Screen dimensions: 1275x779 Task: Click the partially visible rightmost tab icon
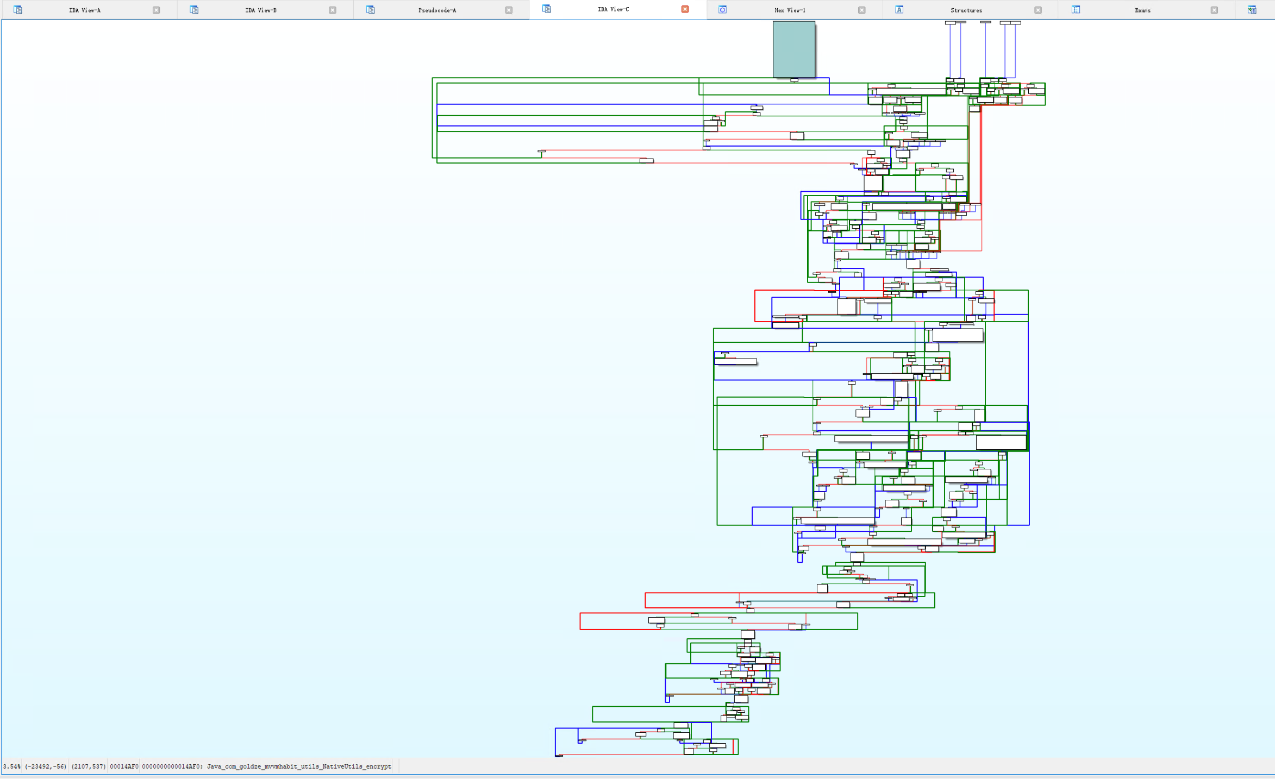pos(1252,10)
